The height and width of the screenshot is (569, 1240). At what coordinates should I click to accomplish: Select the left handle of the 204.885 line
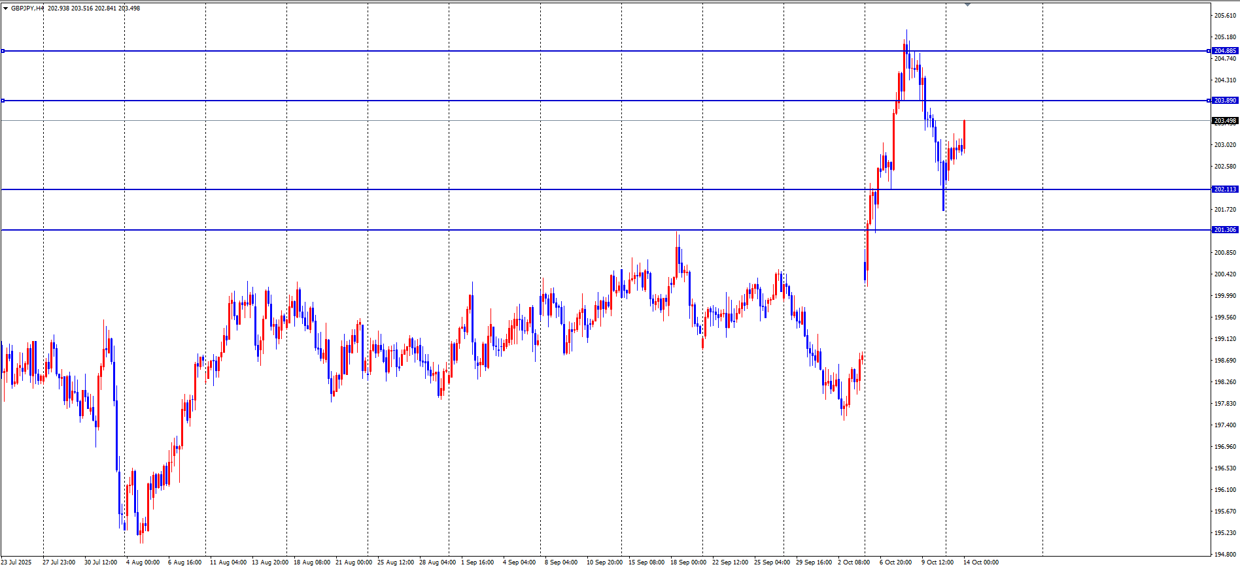(3, 51)
